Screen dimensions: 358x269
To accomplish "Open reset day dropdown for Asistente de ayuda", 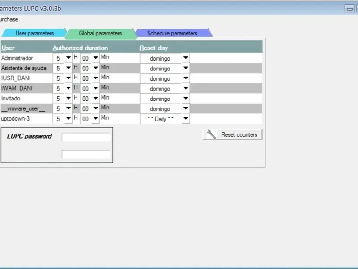I will (186, 68).
